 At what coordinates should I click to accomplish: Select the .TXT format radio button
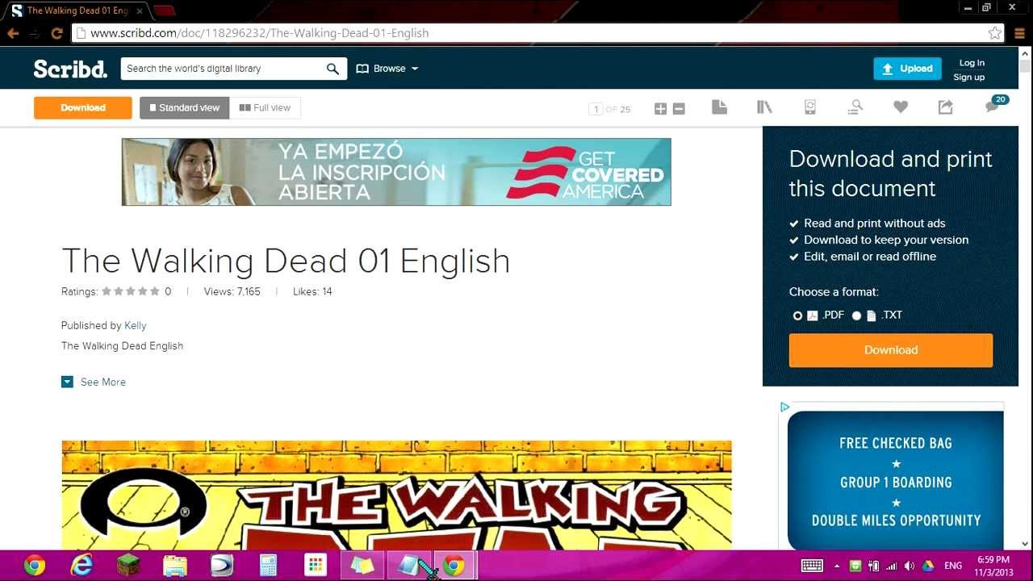pos(857,316)
